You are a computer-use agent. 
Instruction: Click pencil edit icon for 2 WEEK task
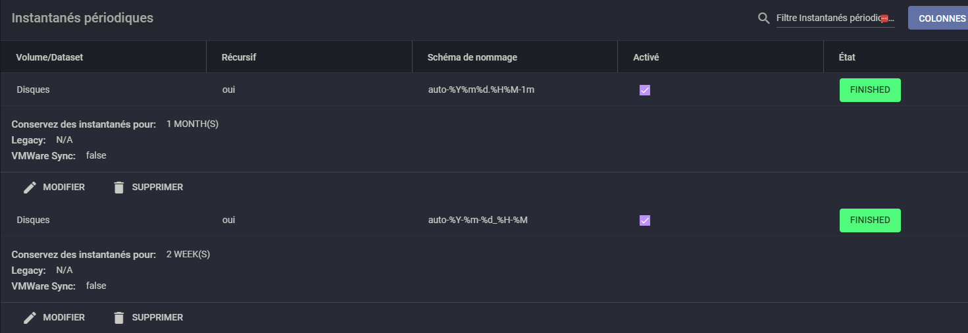30,318
